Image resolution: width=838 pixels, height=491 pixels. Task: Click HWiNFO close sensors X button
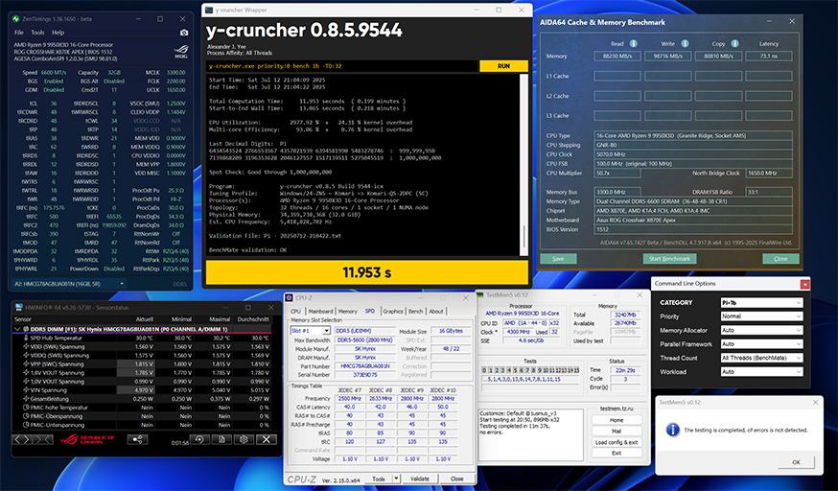(267, 440)
